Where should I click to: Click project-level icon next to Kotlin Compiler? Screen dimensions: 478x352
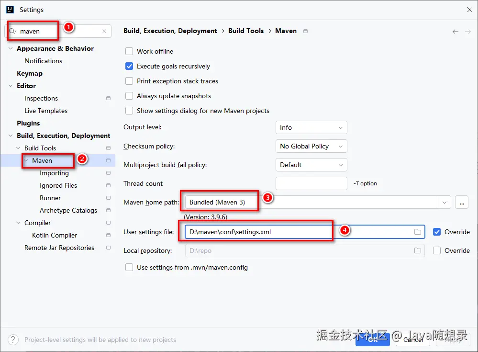pyautogui.click(x=108, y=235)
